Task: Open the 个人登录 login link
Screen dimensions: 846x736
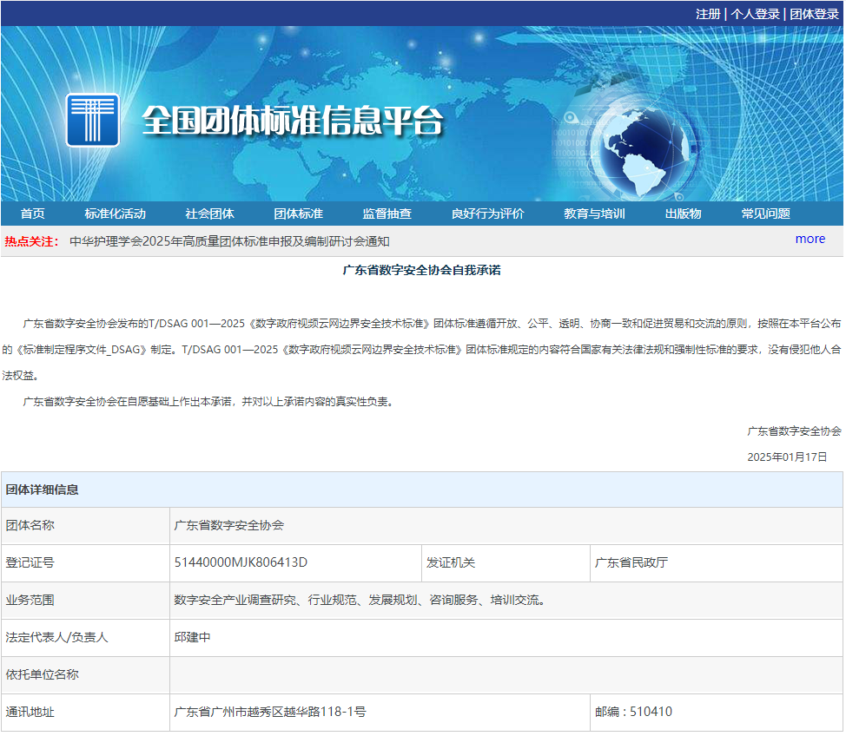Action: pos(756,14)
